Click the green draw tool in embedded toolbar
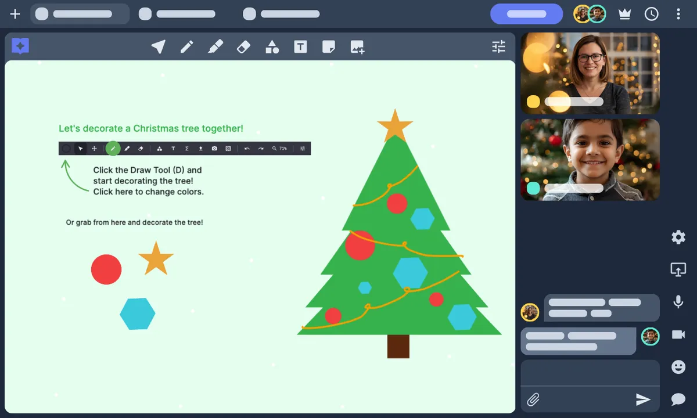The height and width of the screenshot is (418, 697). tap(113, 149)
